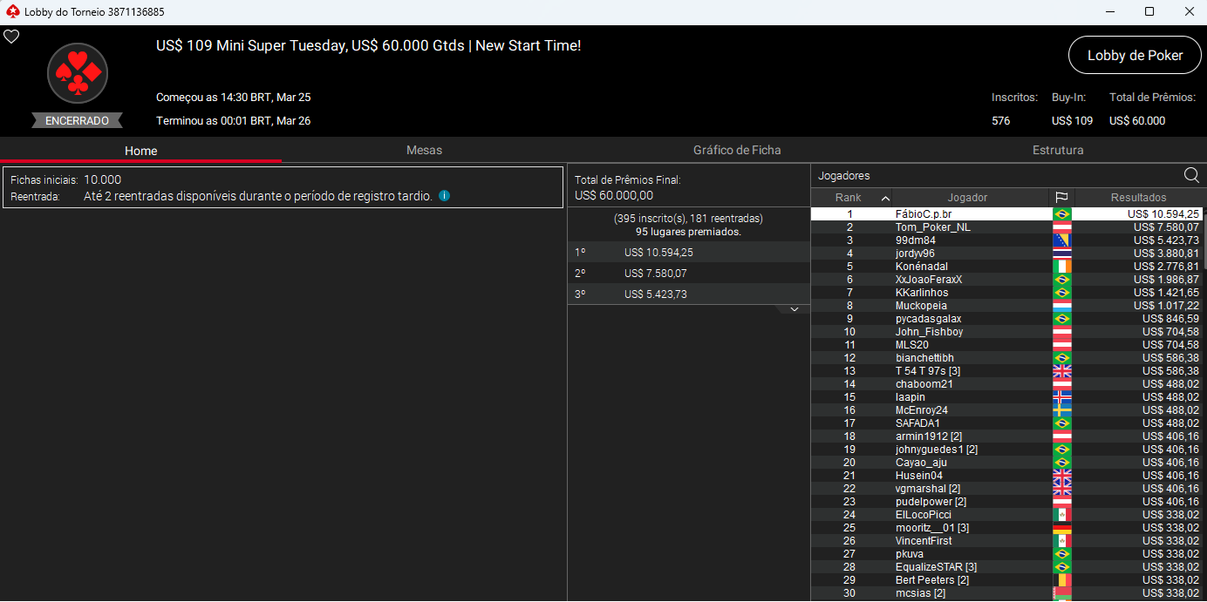Expand the full prize payout list
The width and height of the screenshot is (1207, 602).
pyautogui.click(x=794, y=309)
